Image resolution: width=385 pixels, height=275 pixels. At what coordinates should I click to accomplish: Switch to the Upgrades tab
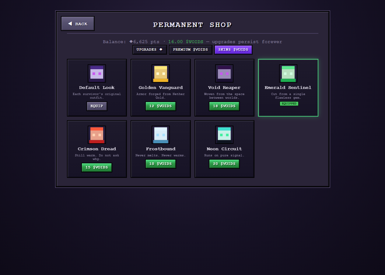[x=150, y=50]
